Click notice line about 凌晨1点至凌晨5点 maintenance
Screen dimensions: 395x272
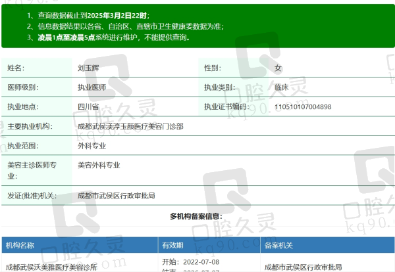[x=109, y=37]
